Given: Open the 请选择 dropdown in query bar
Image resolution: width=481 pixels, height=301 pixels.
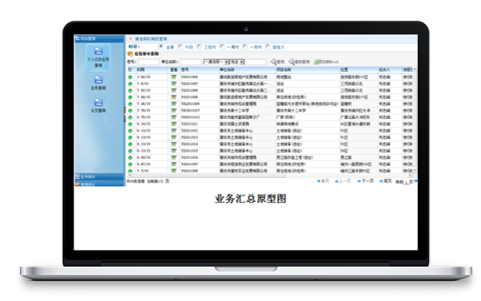Looking at the screenshot, I should (x=216, y=62).
